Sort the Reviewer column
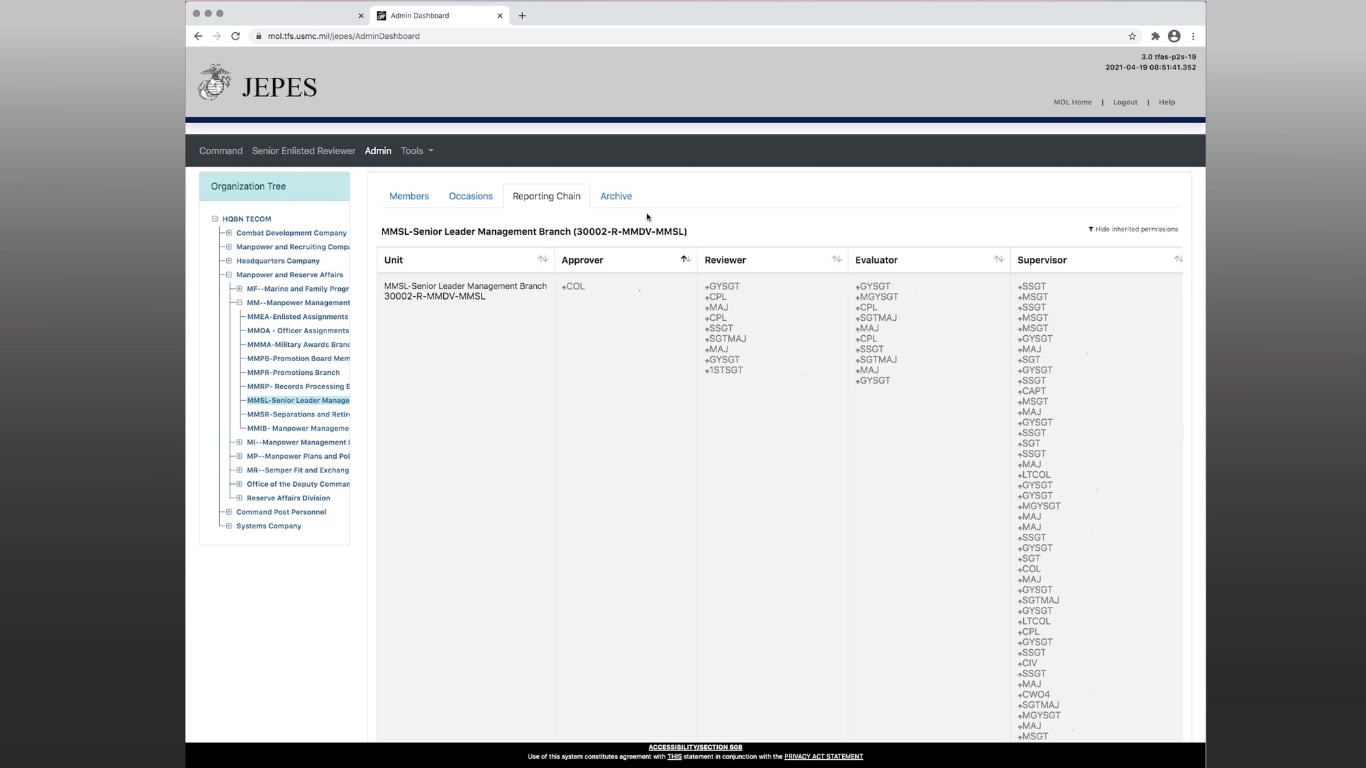Image resolution: width=1366 pixels, height=768 pixels. (836, 259)
